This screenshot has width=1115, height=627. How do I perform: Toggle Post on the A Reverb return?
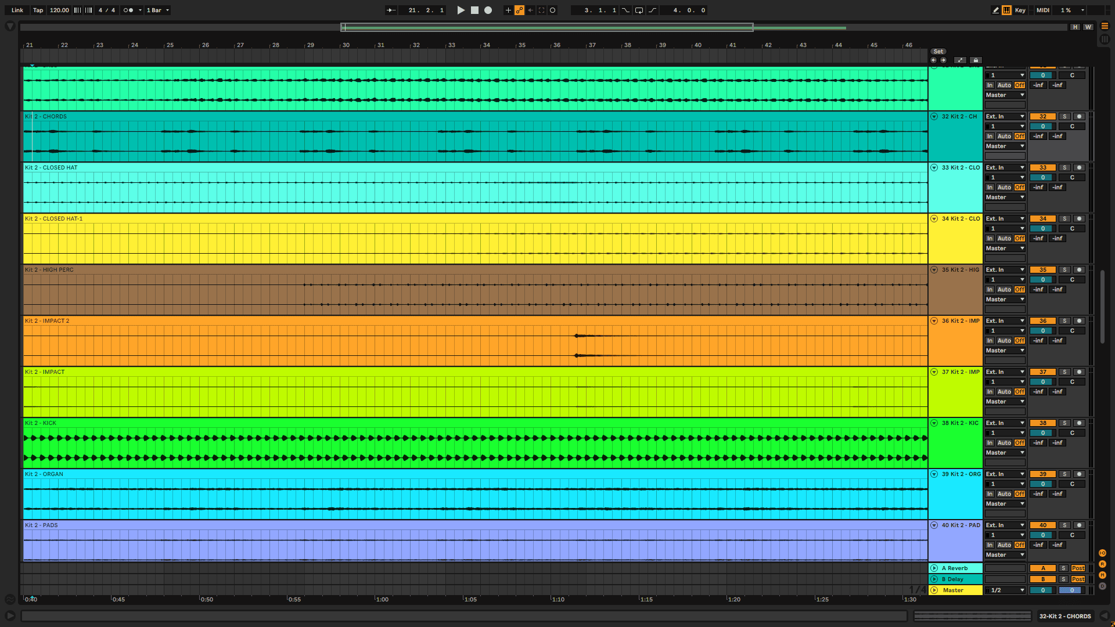1078,568
